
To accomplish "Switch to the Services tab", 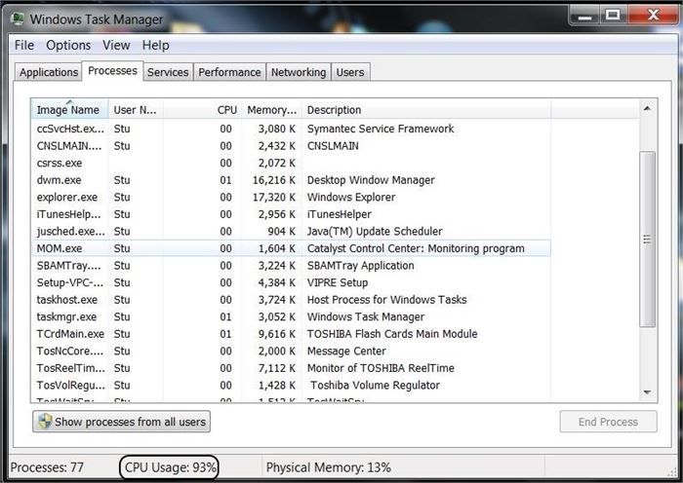I will coord(168,72).
